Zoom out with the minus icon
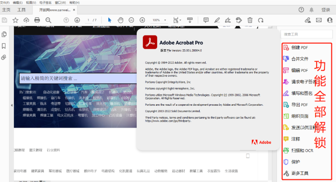 coord(131,20)
